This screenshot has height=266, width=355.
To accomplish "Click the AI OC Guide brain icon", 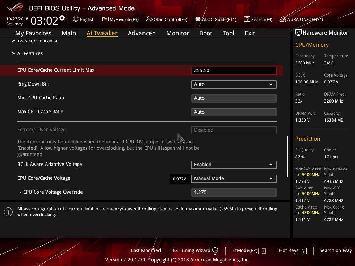I will pos(198,19).
